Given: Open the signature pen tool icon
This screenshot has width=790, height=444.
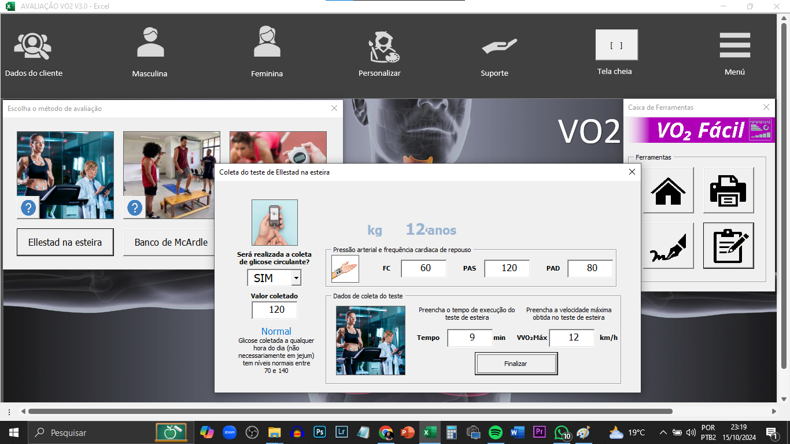Looking at the screenshot, I should click(x=668, y=246).
